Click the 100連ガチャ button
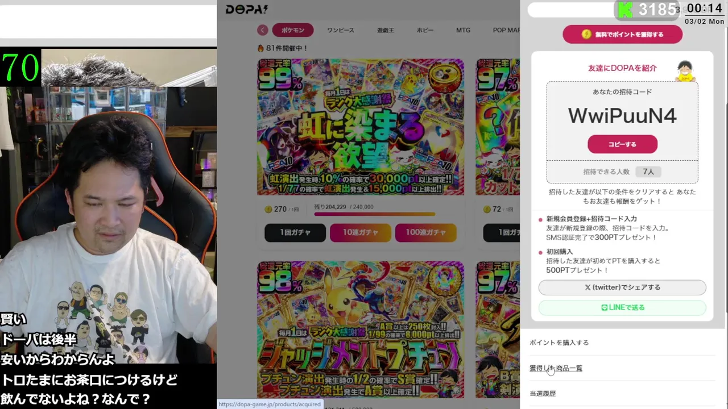 [426, 232]
